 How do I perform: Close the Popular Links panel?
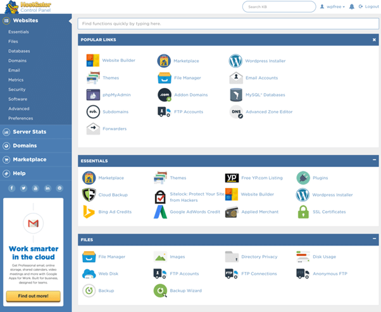tap(374, 40)
